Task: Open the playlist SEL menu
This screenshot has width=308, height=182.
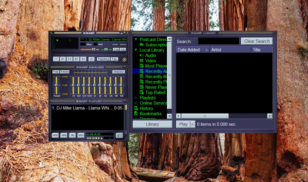Action: pos(73,135)
